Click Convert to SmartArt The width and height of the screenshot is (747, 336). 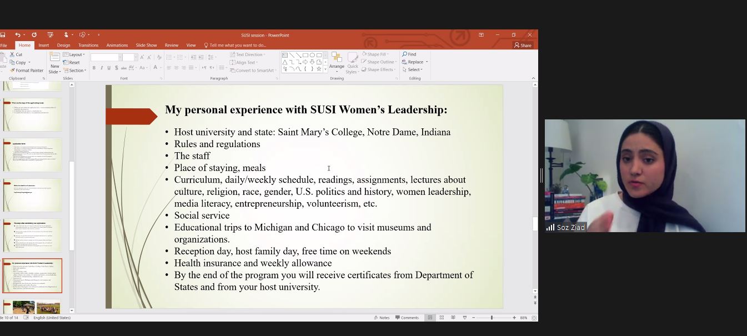[252, 71]
